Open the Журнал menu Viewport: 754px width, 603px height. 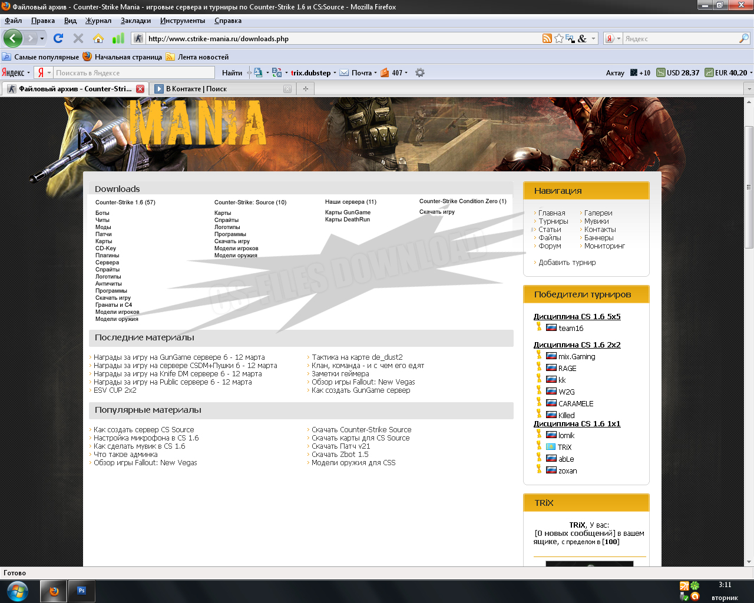tap(98, 21)
